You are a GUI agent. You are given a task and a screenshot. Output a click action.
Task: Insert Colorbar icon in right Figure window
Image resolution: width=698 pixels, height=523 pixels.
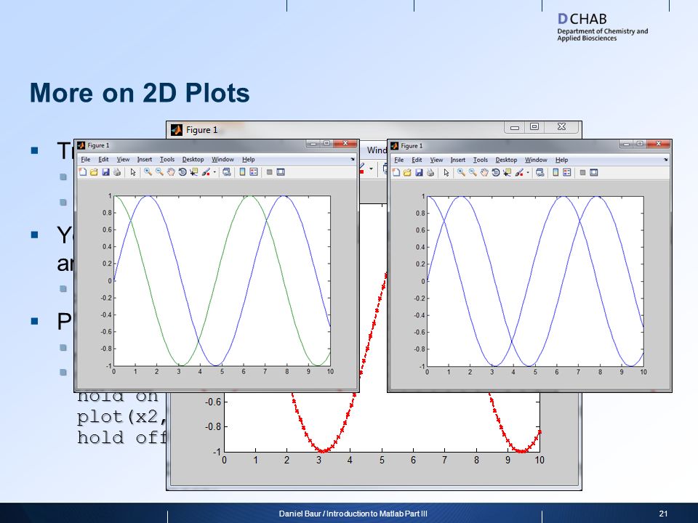[x=555, y=173]
